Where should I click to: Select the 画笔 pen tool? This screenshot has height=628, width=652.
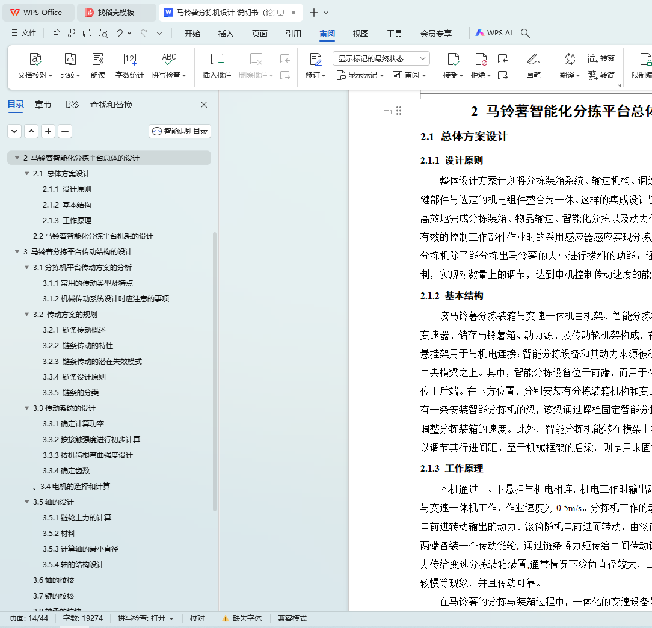[533, 60]
